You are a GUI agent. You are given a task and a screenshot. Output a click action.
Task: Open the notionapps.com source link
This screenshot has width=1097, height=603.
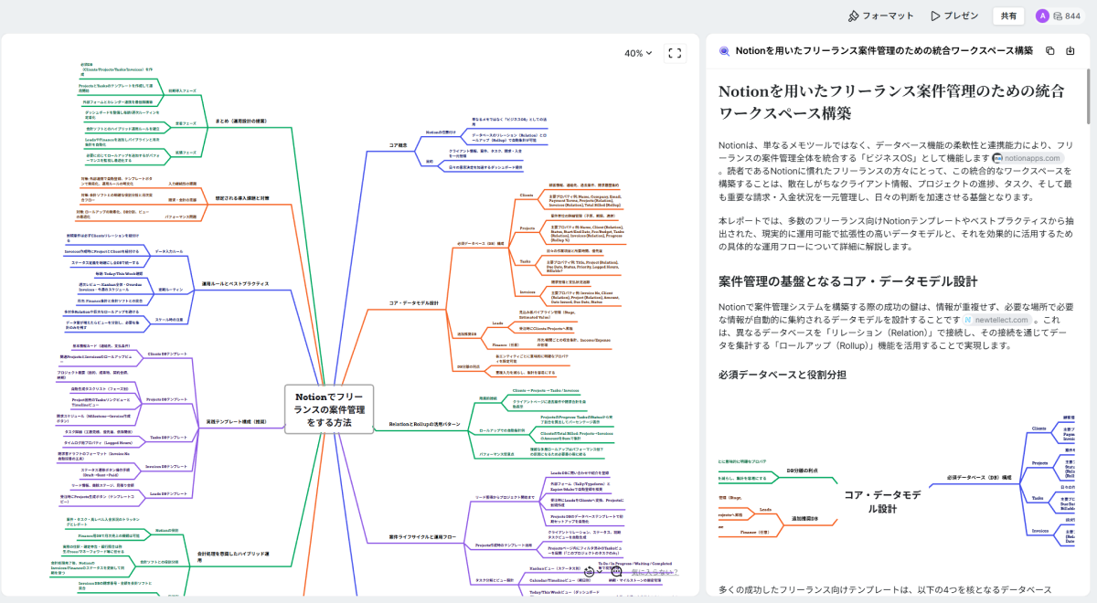pos(1028,158)
